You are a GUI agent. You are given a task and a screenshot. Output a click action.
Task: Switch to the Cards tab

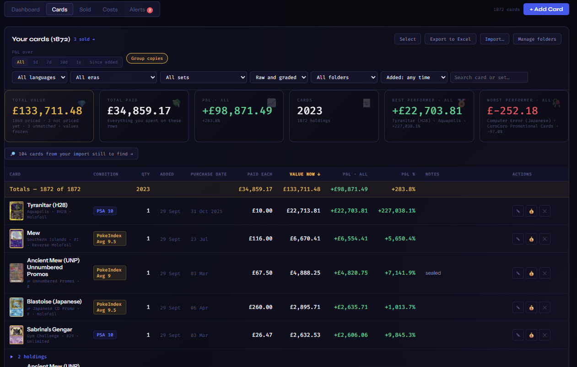[x=59, y=9]
